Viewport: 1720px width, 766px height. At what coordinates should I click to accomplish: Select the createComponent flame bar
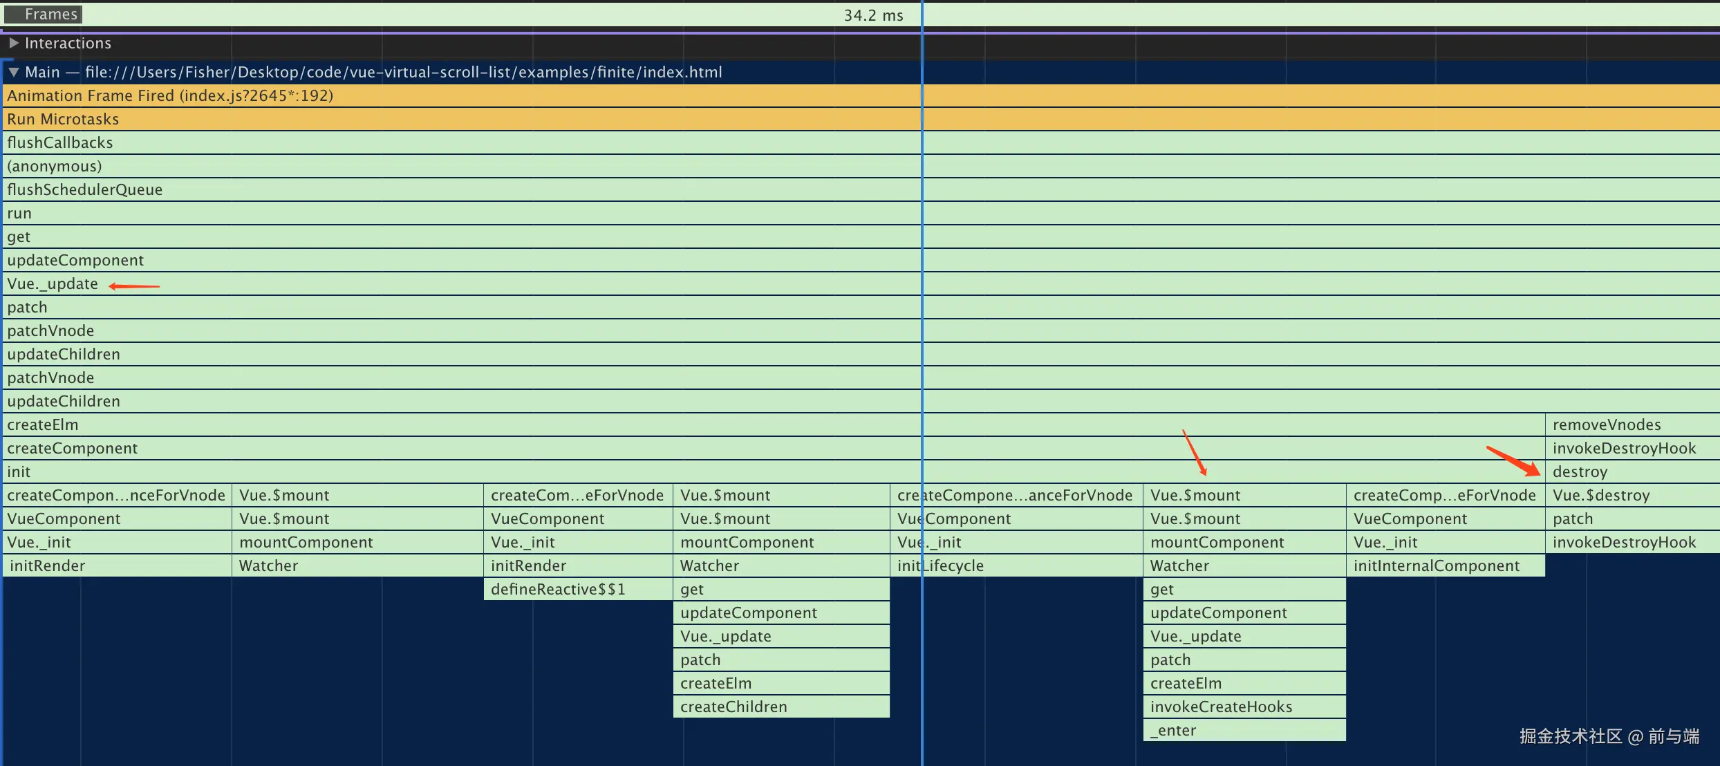pos(72,448)
